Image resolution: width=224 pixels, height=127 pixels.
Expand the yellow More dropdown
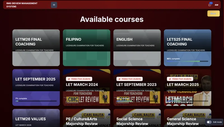pyautogui.click(x=214, y=13)
